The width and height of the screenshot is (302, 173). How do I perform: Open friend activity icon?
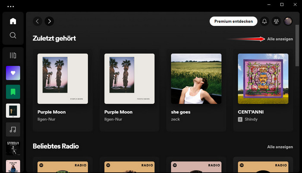[x=276, y=21]
